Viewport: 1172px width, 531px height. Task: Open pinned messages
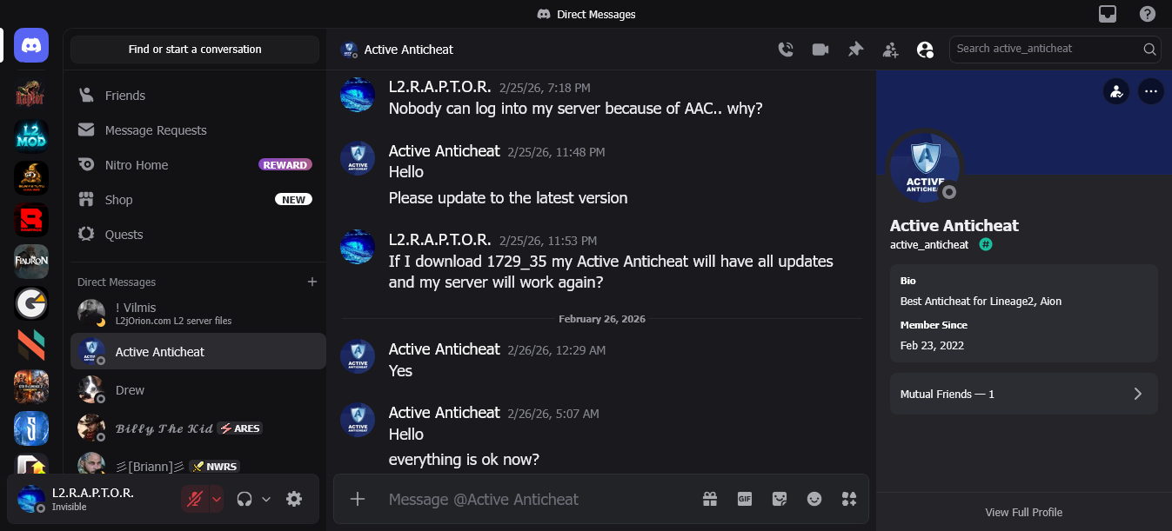[x=855, y=50]
